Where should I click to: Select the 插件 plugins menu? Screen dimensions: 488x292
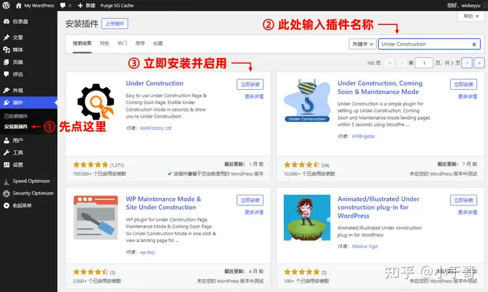tap(28, 102)
